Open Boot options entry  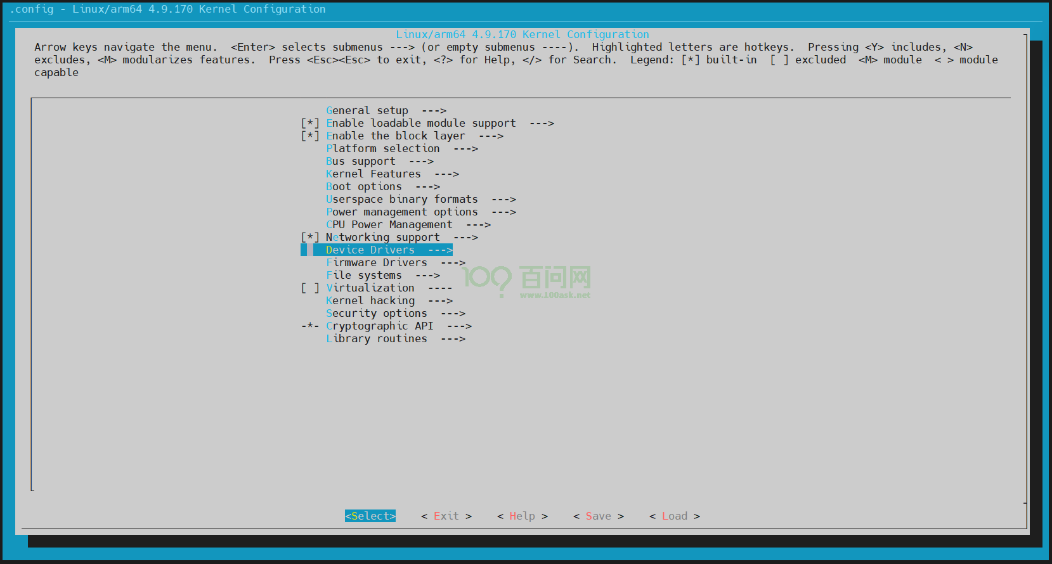pyautogui.click(x=363, y=187)
